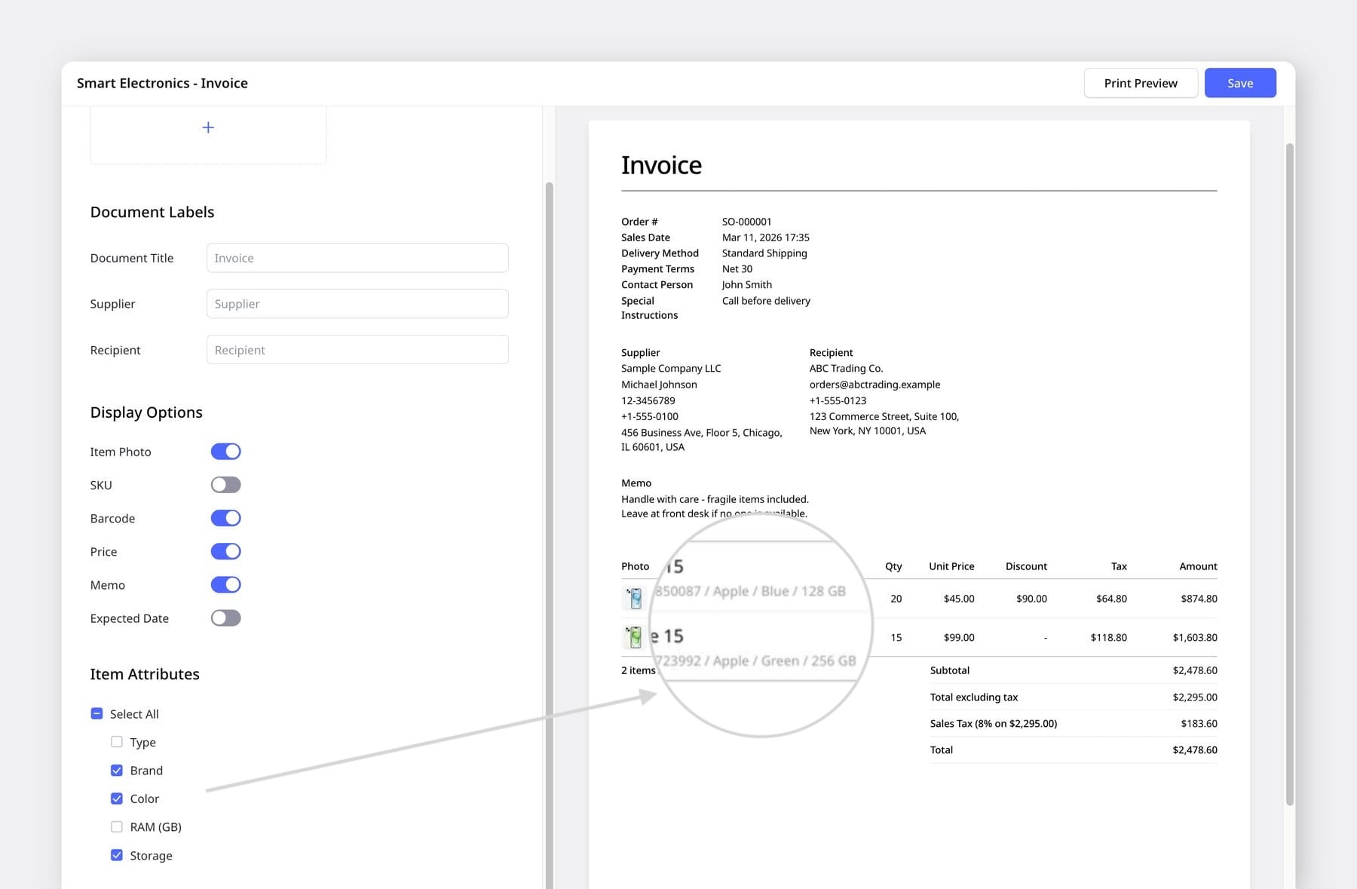Open the Print Preview

[x=1140, y=83]
